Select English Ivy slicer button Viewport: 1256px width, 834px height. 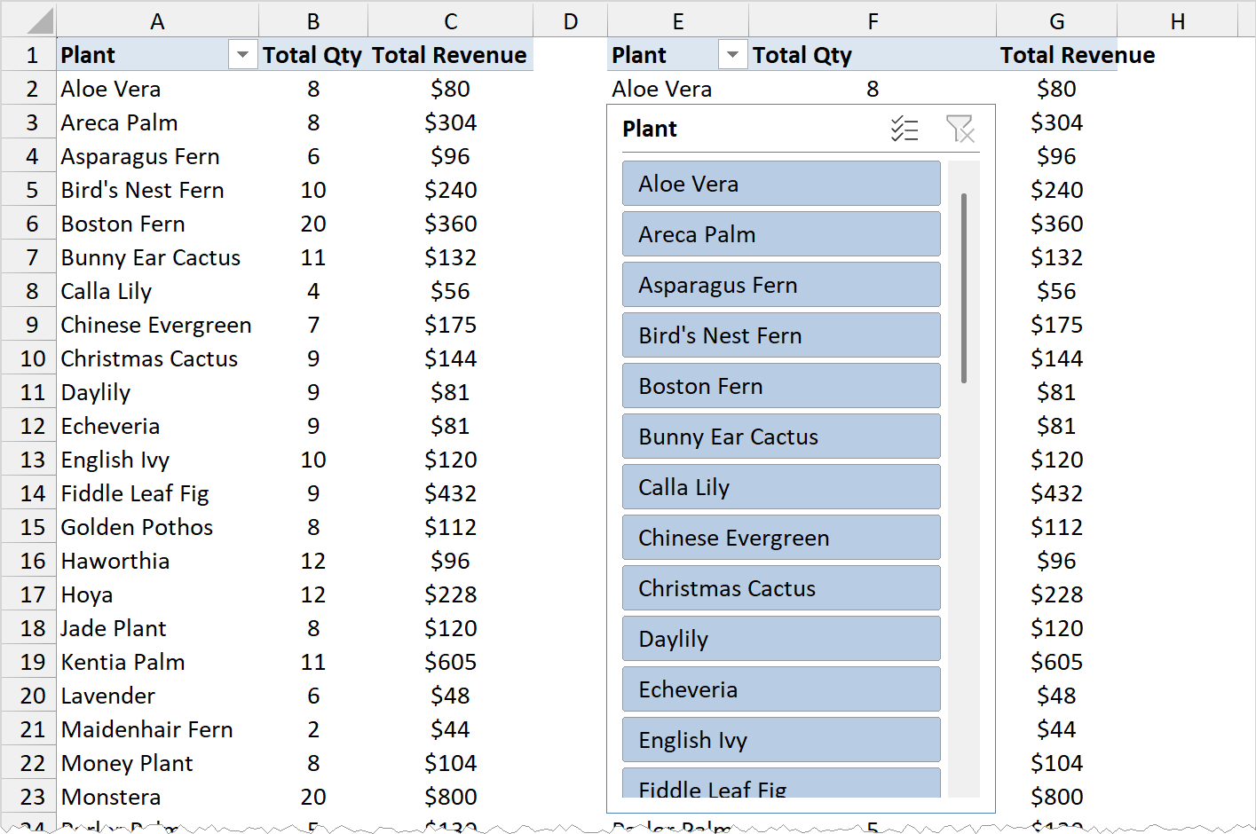coord(781,740)
